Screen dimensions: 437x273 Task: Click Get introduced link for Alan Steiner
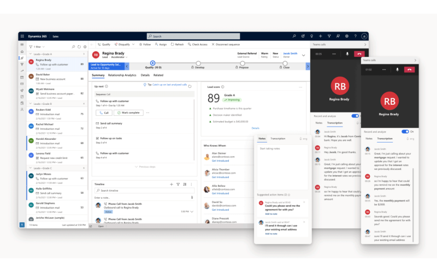(x=220, y=161)
